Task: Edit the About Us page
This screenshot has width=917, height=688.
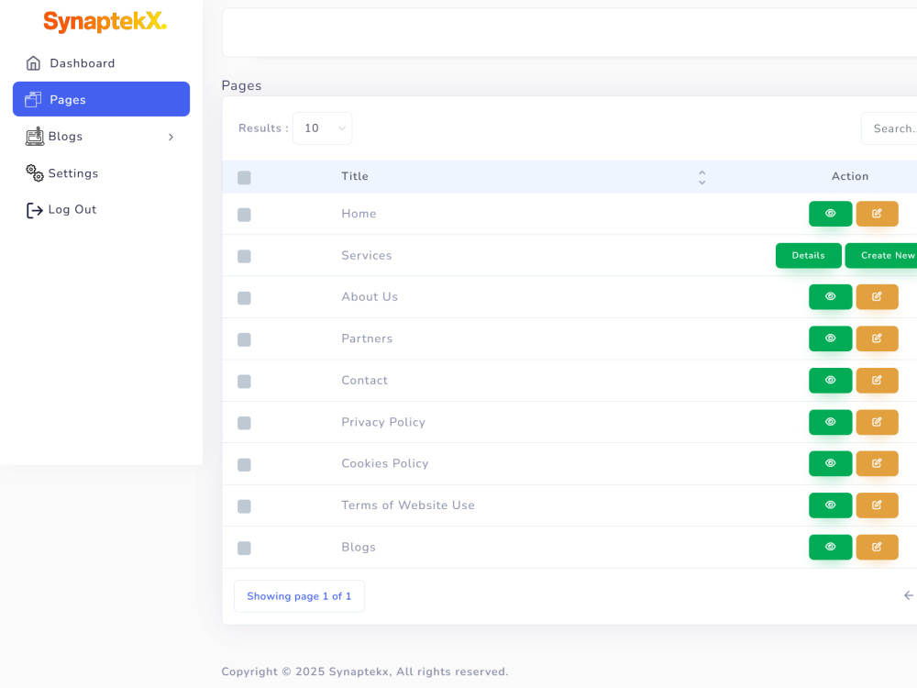Action: 877,296
